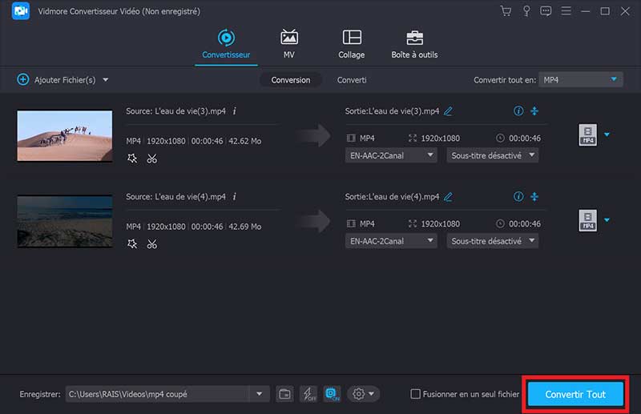Rename output L'eau de vie(3).mp4 via pencil icon
Screen dimensions: 641x414
[448, 111]
